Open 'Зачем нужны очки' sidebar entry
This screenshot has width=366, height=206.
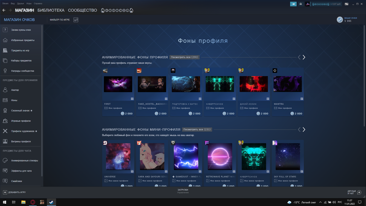coord(21,30)
